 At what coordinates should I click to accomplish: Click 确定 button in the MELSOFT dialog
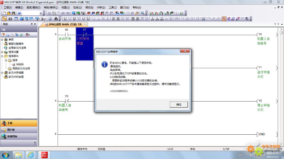pos(179,105)
